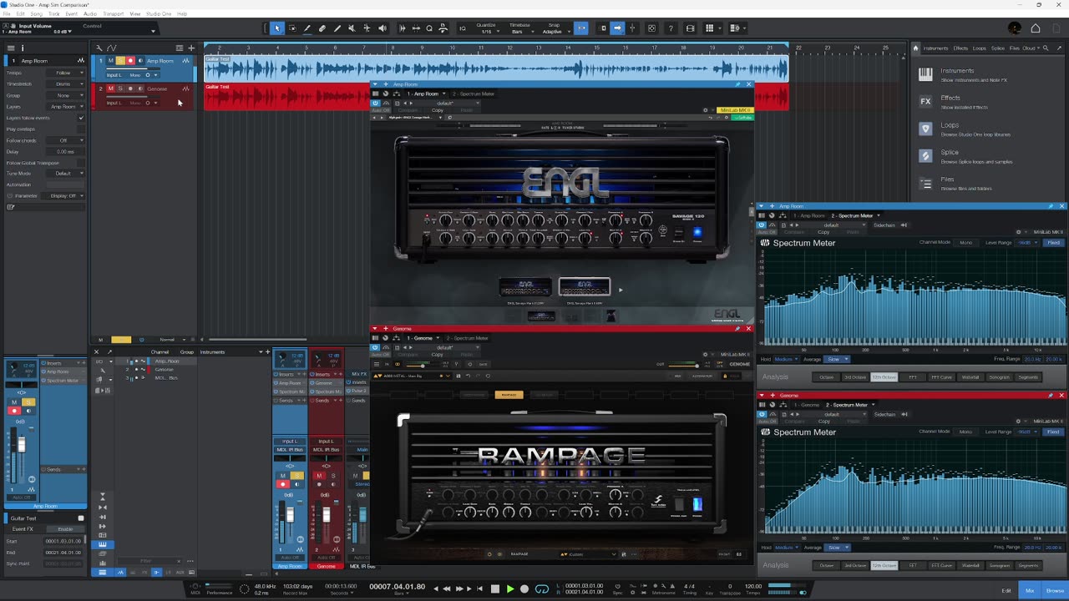Select the Range tool
The width and height of the screenshot is (1069, 601).
[x=292, y=28]
